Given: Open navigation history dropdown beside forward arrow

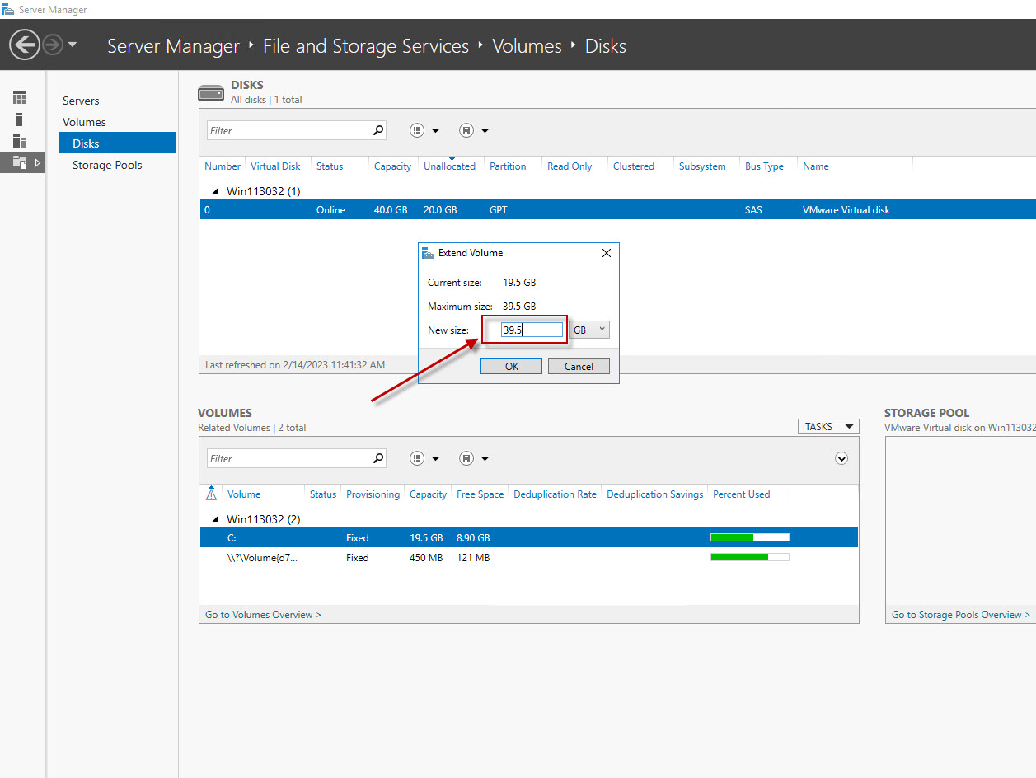Looking at the screenshot, I should click(73, 45).
